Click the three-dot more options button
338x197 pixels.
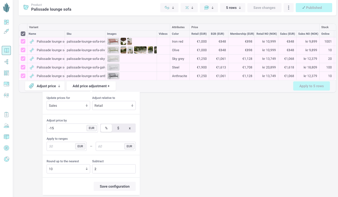[x=289, y=8]
